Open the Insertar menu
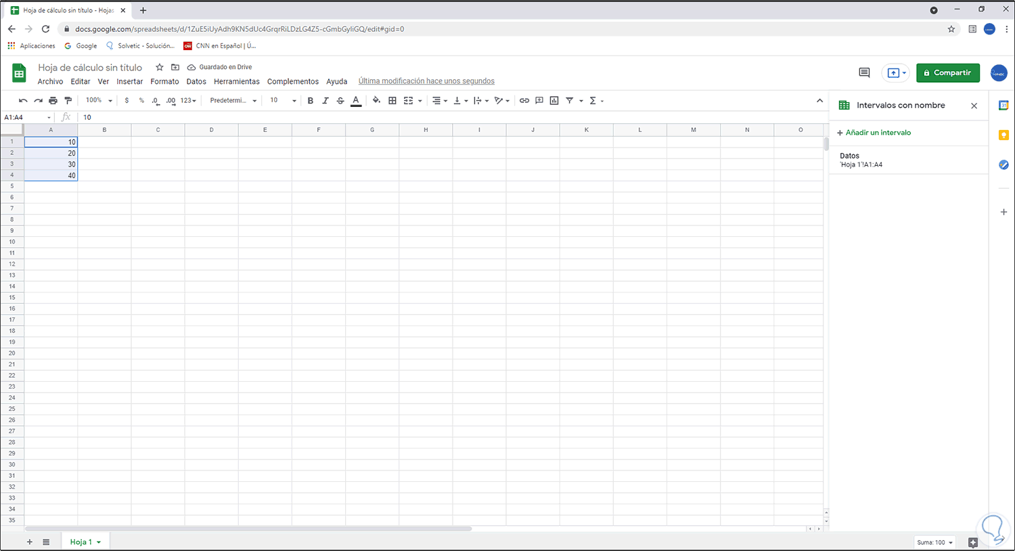This screenshot has width=1015, height=551. 129,81
